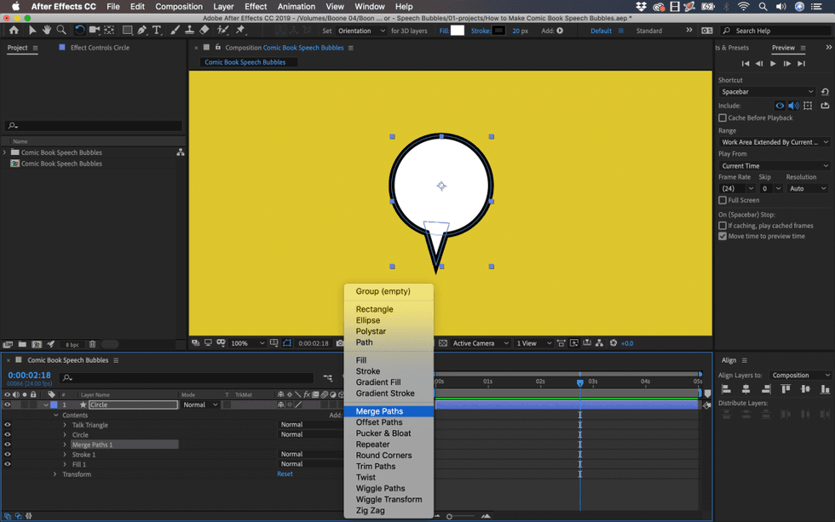Go to last frame in Preview panel
The image size is (835, 522).
[801, 63]
